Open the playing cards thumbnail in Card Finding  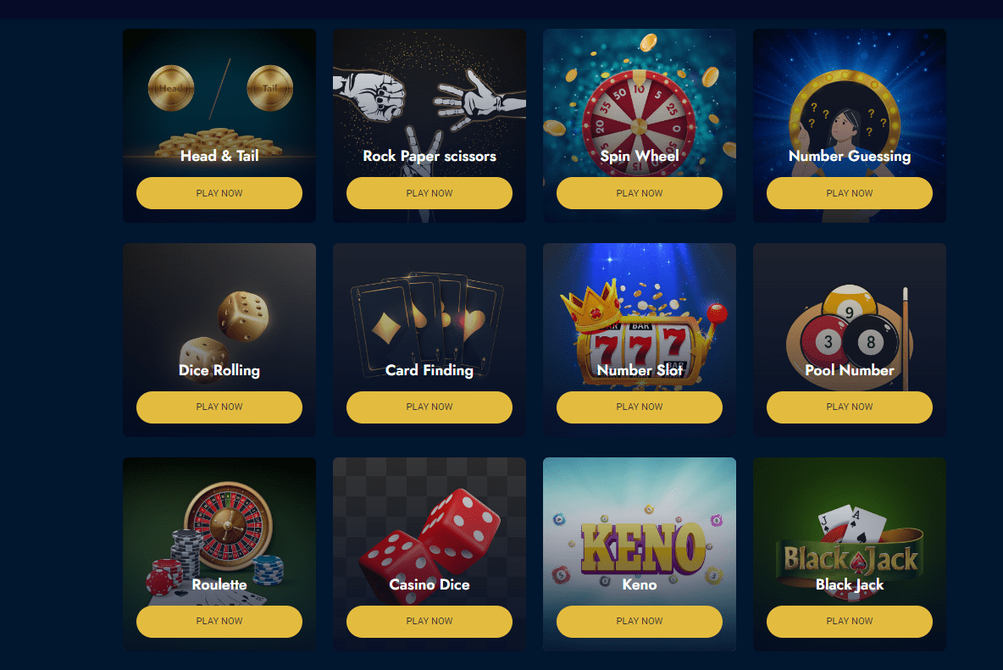click(427, 324)
